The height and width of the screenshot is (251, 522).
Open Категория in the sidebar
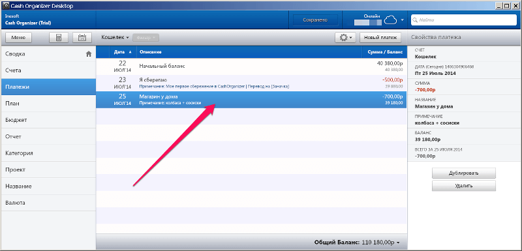click(x=48, y=153)
